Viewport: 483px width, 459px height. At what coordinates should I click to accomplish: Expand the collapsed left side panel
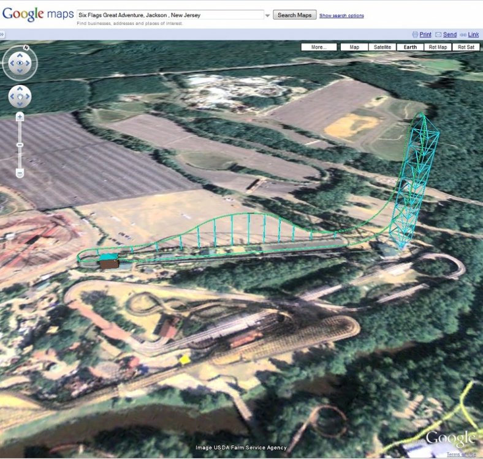pyautogui.click(x=2, y=35)
